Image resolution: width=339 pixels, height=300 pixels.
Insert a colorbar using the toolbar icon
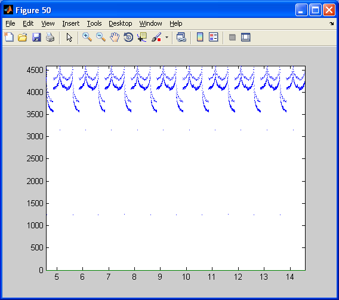pos(200,37)
